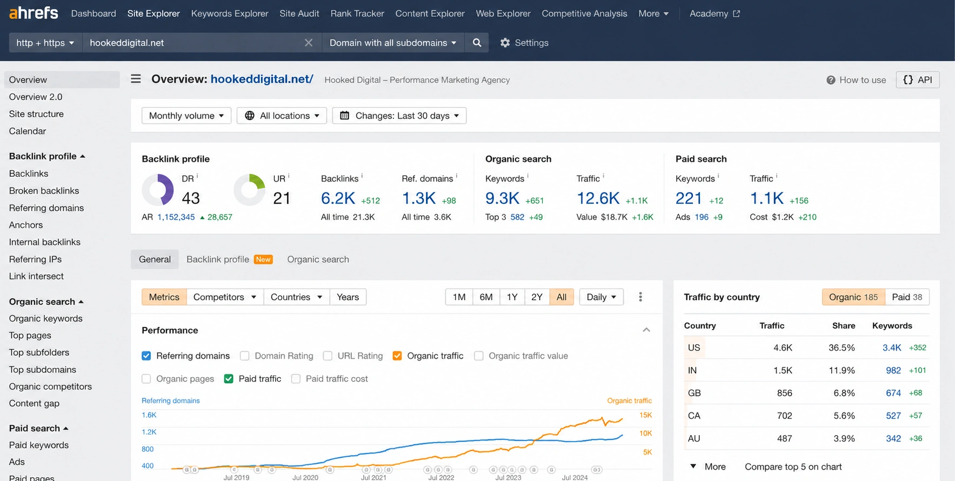Open All locations dropdown
This screenshot has height=481, width=955.
click(x=282, y=116)
